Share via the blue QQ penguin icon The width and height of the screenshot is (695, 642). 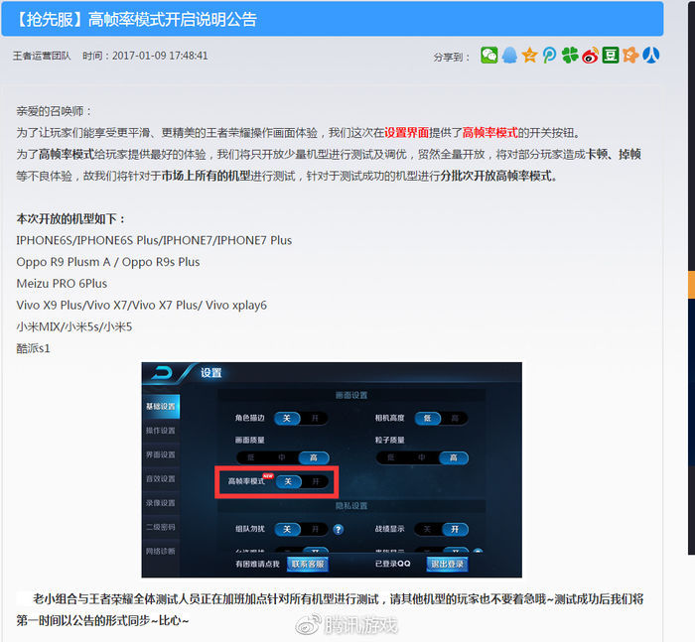pyautogui.click(x=509, y=56)
